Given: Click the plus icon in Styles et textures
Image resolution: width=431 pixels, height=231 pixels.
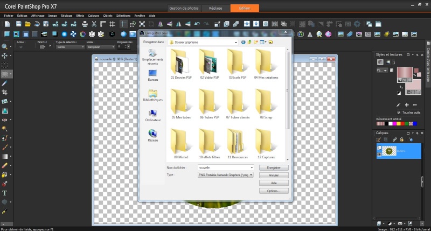Looking at the screenshot, I should (x=407, y=104).
